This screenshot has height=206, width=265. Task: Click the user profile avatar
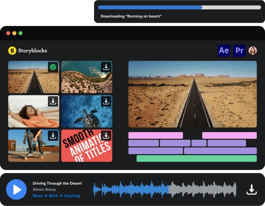tap(252, 50)
